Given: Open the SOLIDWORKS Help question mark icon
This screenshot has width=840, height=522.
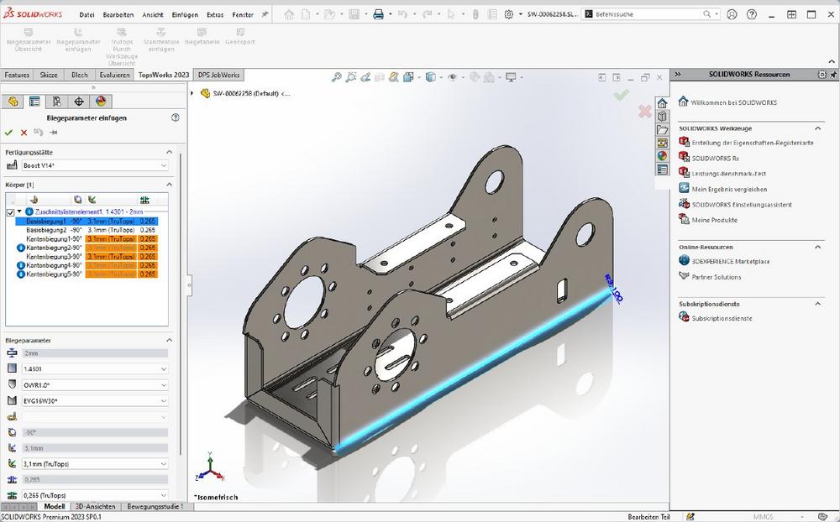Looking at the screenshot, I should 752,14.
